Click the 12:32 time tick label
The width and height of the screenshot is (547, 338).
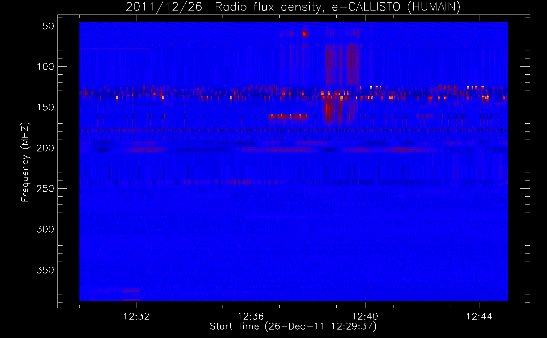[137, 316]
